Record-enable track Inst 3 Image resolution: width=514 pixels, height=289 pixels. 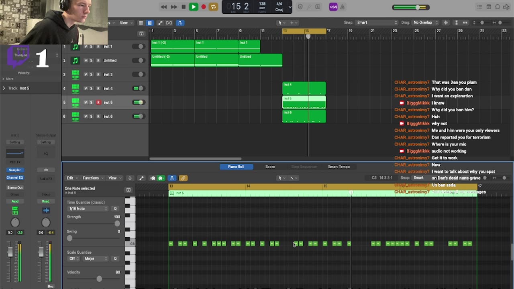[98, 75]
